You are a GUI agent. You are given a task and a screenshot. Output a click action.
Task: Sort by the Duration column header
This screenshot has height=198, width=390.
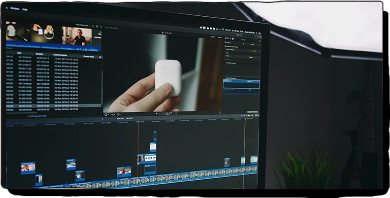39,54
